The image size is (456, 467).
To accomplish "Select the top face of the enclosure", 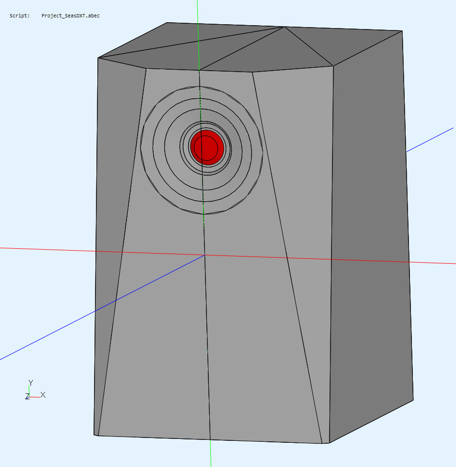I will pos(250,47).
